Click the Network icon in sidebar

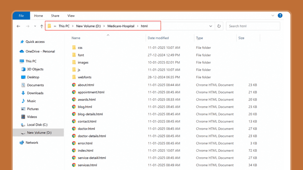22,143
